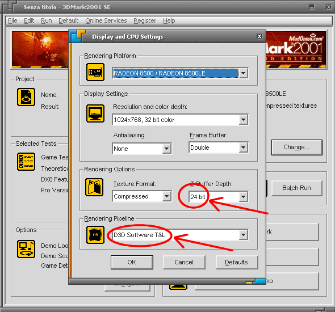Image resolution: width=335 pixels, height=312 pixels.
Task: Open the Edit menu
Action: pos(29,20)
